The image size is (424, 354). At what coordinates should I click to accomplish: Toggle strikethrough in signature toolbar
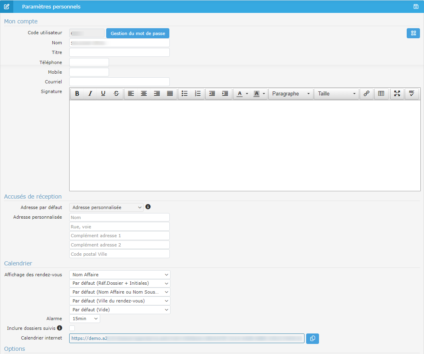point(116,93)
